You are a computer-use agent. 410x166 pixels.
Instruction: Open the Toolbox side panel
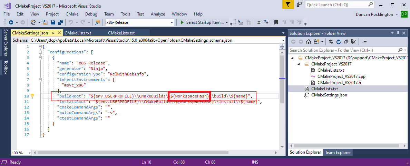tap(6, 68)
